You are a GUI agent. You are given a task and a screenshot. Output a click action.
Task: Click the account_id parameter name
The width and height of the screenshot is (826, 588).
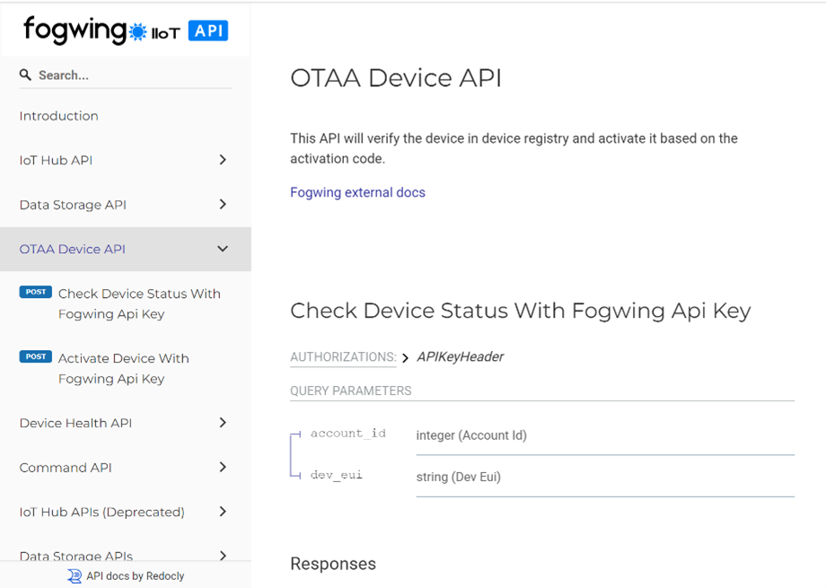pyautogui.click(x=348, y=433)
